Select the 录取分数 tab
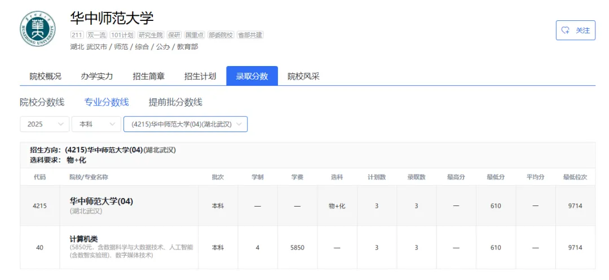Image resolution: width=609 pixels, height=280 pixels. tap(252, 76)
